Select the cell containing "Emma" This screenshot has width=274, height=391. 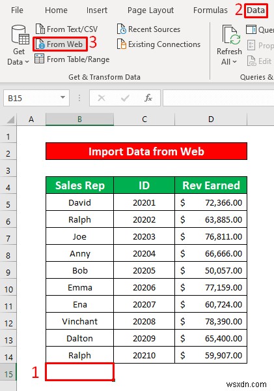(x=80, y=287)
